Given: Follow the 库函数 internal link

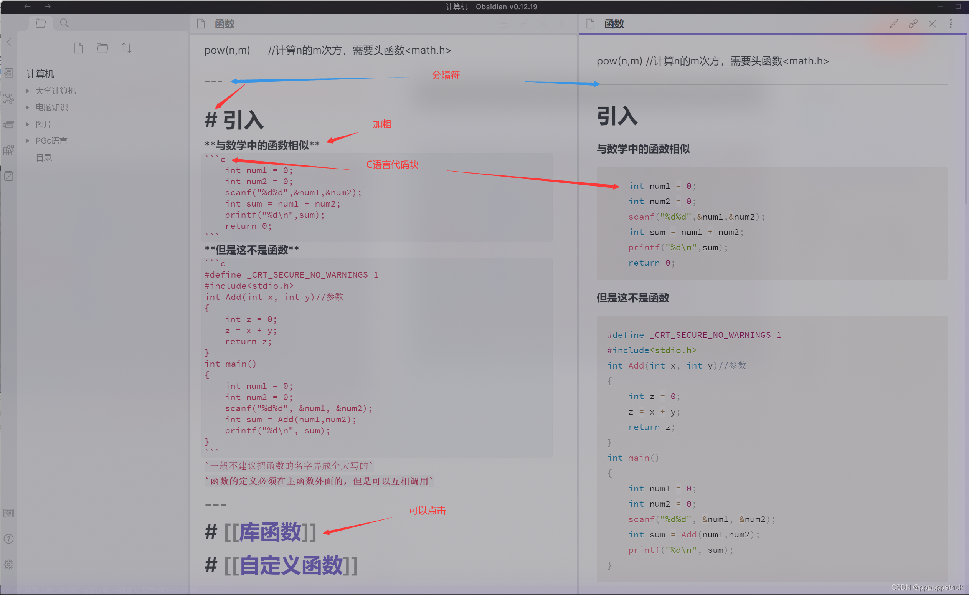Looking at the screenshot, I should tap(270, 532).
